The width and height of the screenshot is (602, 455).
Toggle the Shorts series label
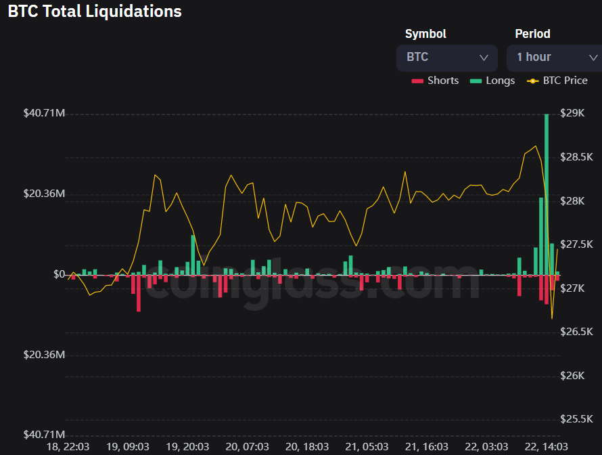(x=443, y=81)
